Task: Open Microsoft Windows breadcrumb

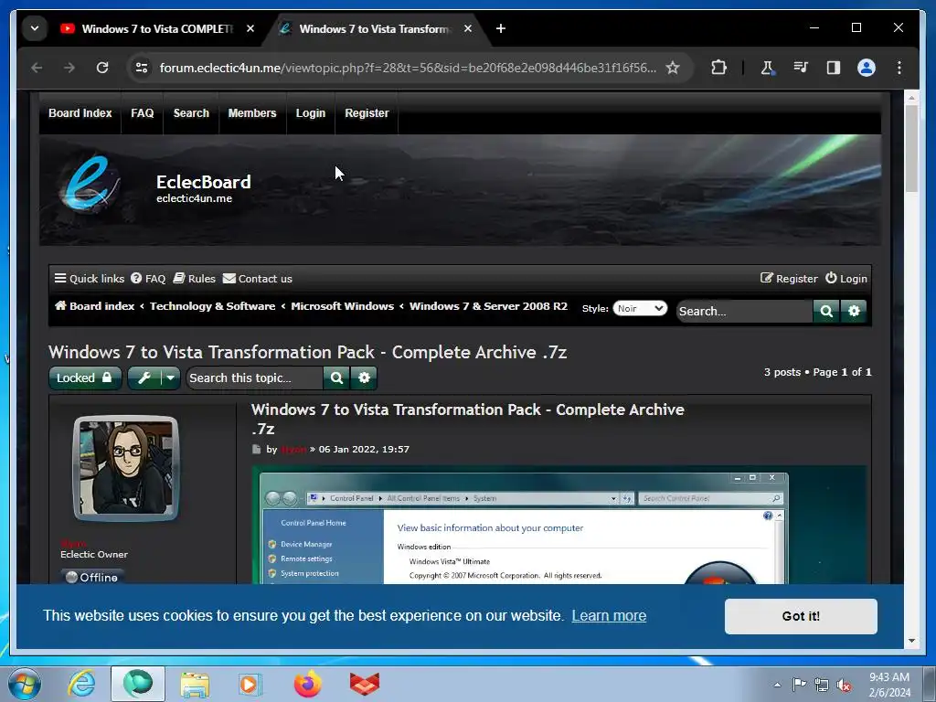Action: point(342,306)
